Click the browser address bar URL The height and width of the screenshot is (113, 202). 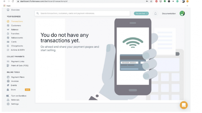44,1
